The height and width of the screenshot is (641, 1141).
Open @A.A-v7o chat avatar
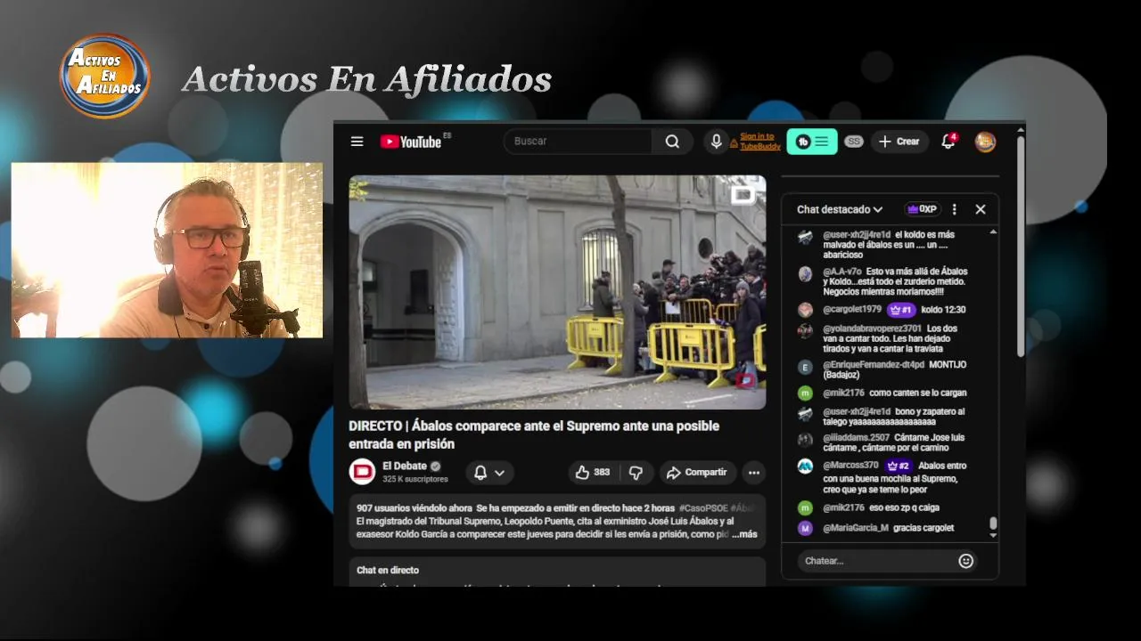(805, 273)
